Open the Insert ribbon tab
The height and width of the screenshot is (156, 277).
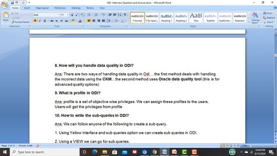coord(27,8)
